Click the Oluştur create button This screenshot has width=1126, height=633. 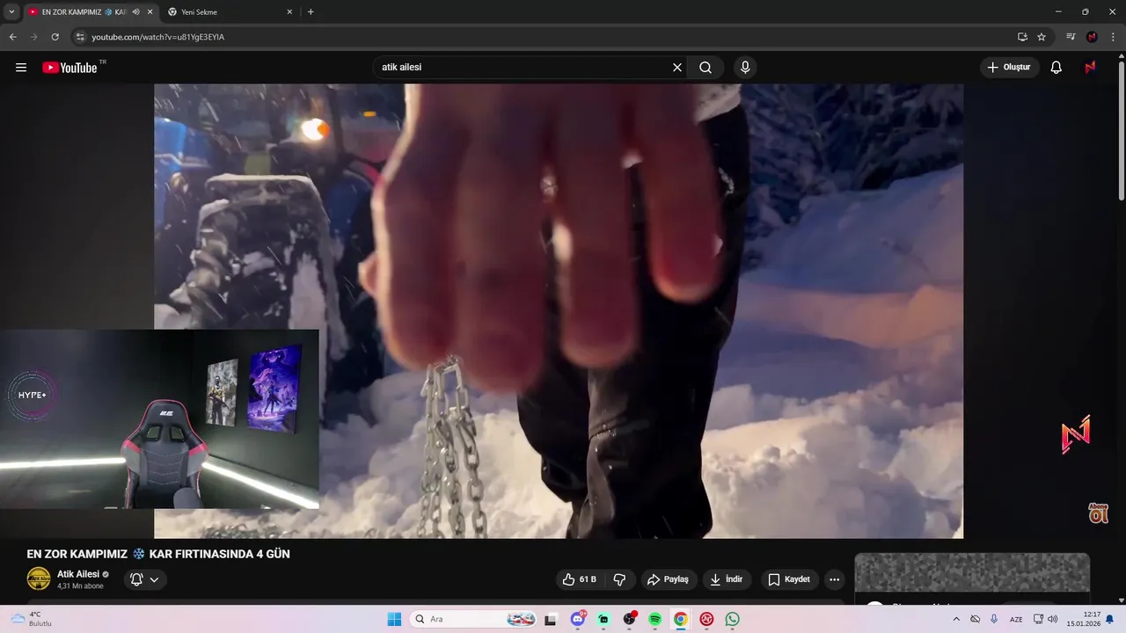[x=1010, y=68]
